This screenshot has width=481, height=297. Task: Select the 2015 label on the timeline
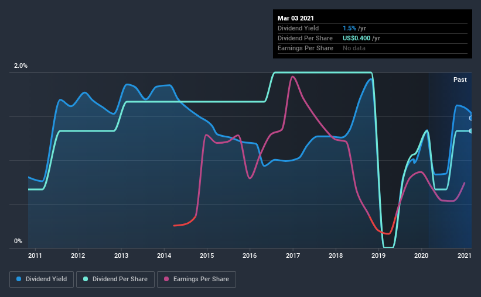point(207,255)
